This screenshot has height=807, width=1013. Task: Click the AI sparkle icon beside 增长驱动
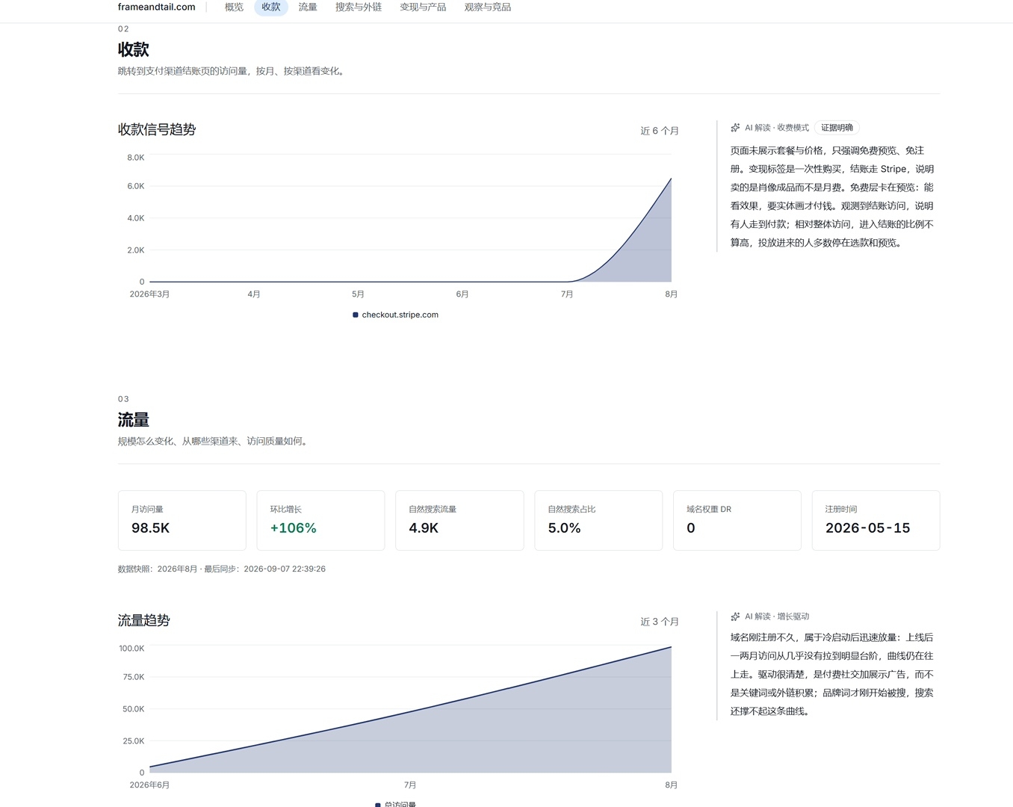point(735,616)
